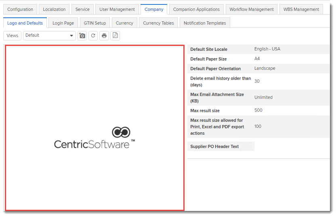The image size is (336, 217).
Task: Switch to Workflow Management tab
Action: click(252, 9)
